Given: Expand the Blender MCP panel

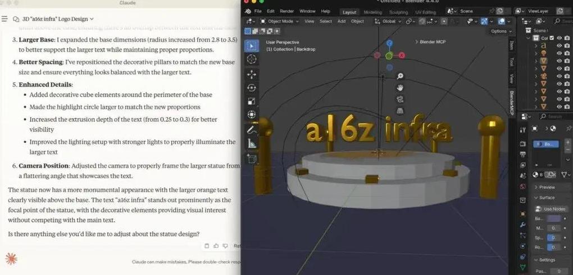Looking at the screenshot, I should 430,42.
